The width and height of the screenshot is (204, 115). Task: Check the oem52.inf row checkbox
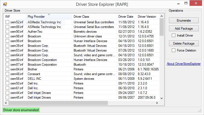coord(7,22)
